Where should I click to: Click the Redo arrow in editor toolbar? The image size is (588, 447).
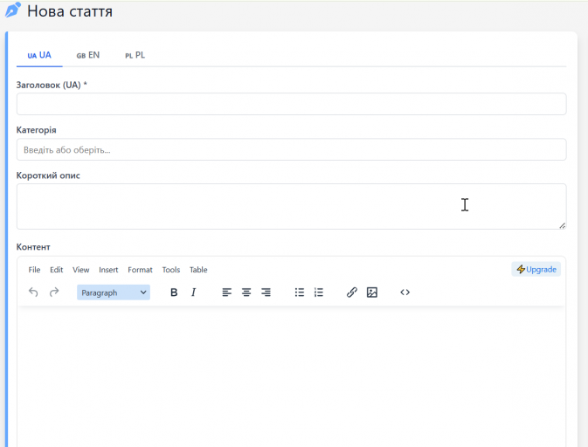[x=54, y=292]
